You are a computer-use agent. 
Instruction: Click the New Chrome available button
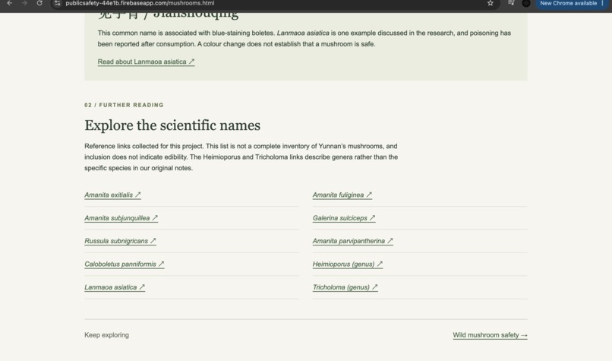click(572, 3)
